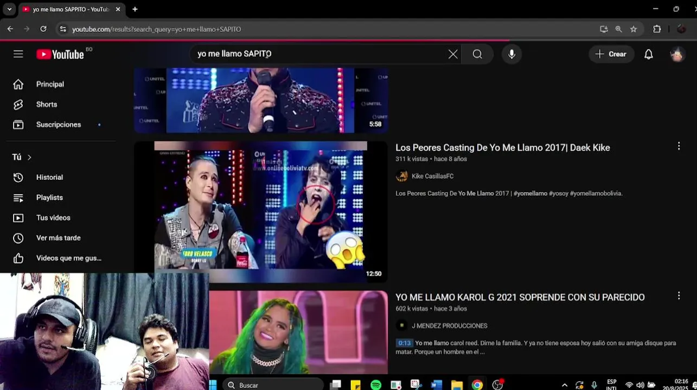Screen dimensions: 697x390
Task: Bookmark this page with the star
Action: pos(634,29)
